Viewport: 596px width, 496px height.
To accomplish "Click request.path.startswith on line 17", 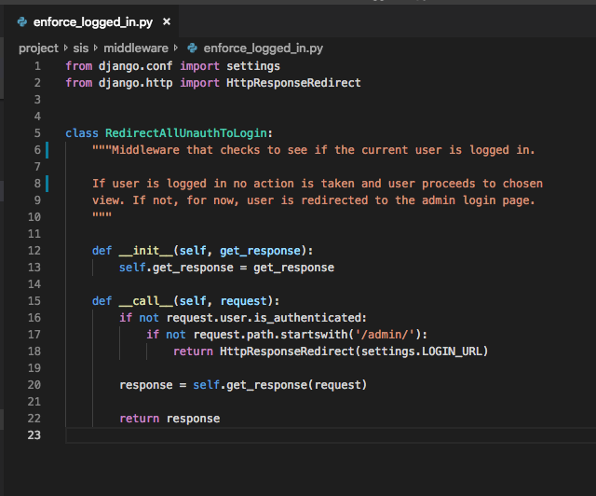I will click(271, 335).
